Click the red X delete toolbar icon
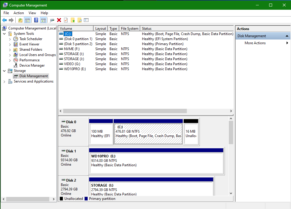Image resolution: width=291 pixels, height=209 pixels. [59, 20]
